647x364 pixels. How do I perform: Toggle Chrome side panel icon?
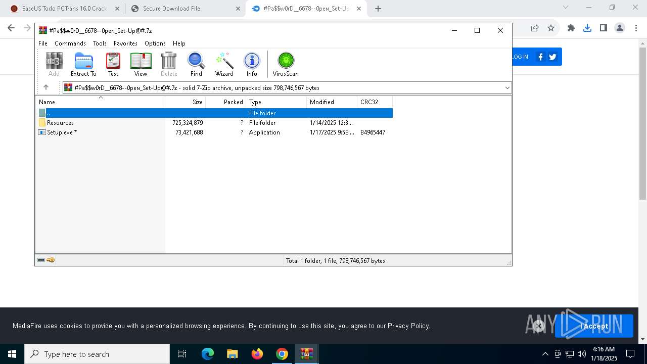click(x=603, y=28)
